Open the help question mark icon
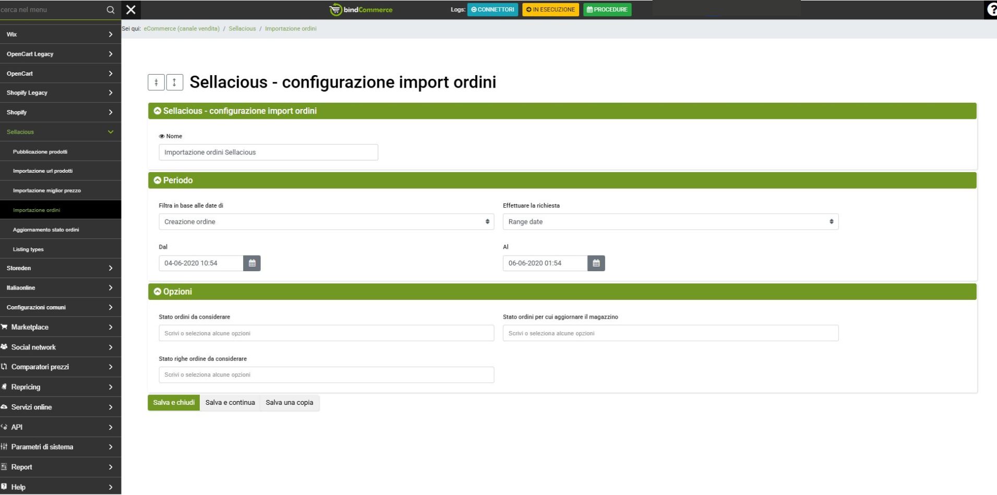The height and width of the screenshot is (495, 997). click(x=991, y=10)
